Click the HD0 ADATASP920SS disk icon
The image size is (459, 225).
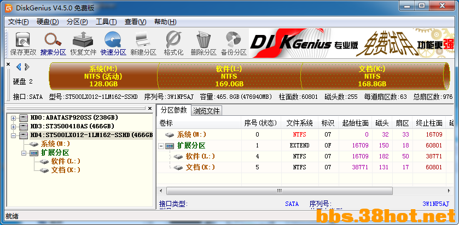[24, 118]
